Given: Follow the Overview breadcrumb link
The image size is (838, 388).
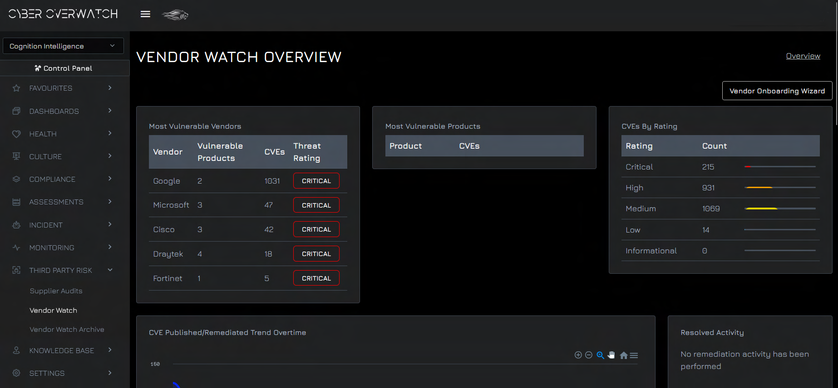Looking at the screenshot, I should click(x=803, y=56).
